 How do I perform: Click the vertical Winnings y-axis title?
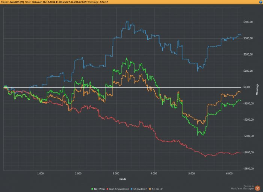(257, 89)
